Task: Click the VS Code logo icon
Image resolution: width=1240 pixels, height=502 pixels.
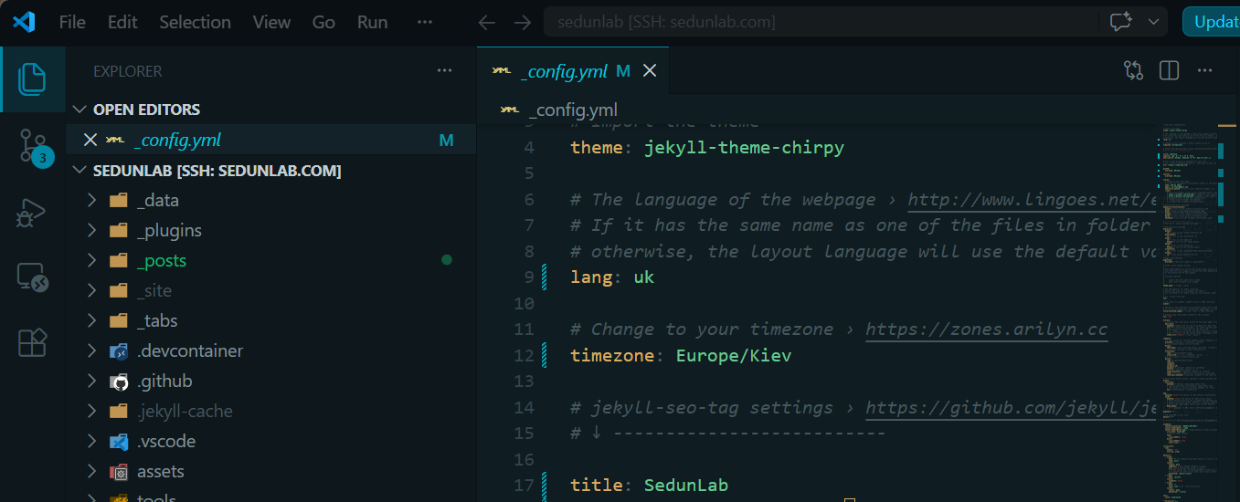Action: tap(24, 22)
